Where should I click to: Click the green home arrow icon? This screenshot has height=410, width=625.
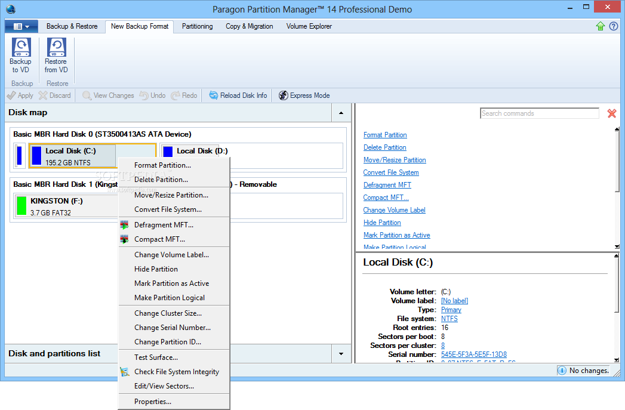(x=601, y=26)
